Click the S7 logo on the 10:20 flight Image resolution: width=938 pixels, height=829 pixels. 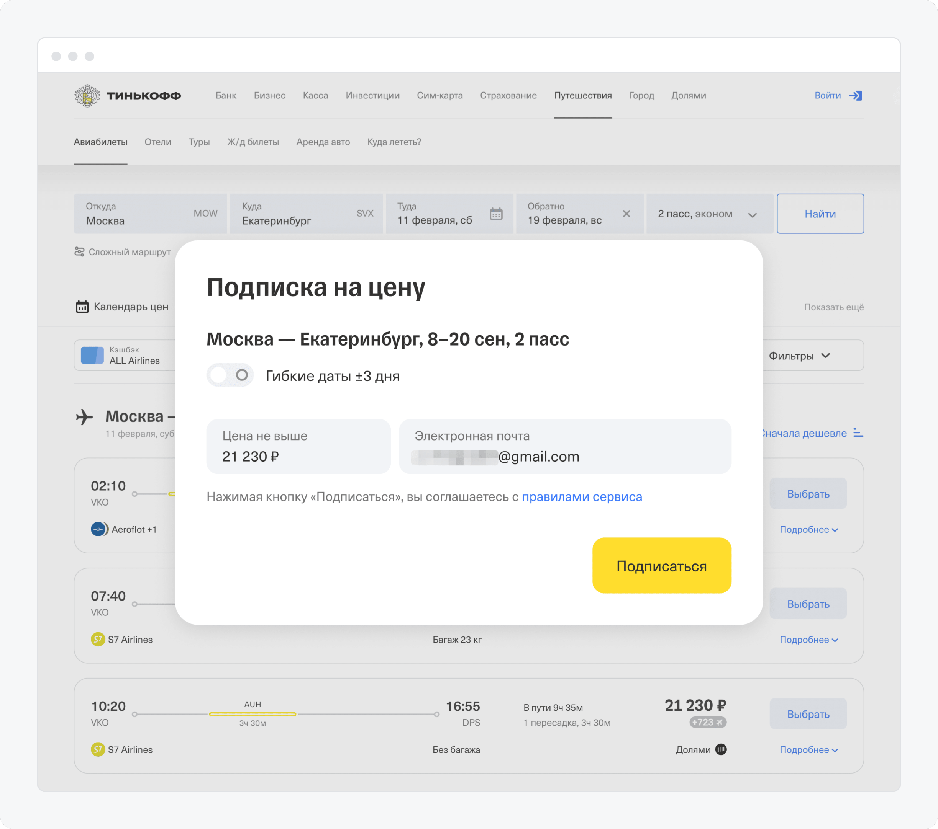(x=98, y=749)
